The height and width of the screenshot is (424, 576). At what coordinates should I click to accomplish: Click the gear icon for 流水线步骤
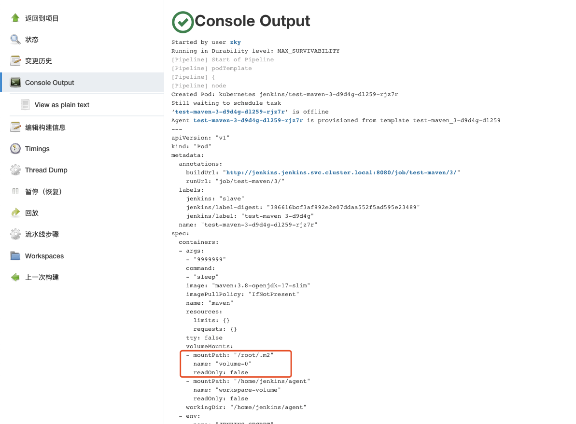pos(15,234)
